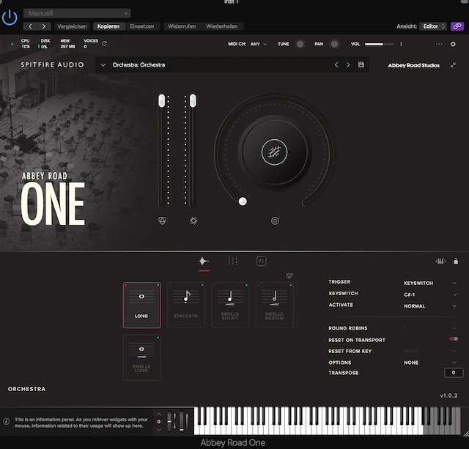The width and height of the screenshot is (469, 449).
Task: Click the edit techniques checklist icon
Action: click(x=289, y=275)
